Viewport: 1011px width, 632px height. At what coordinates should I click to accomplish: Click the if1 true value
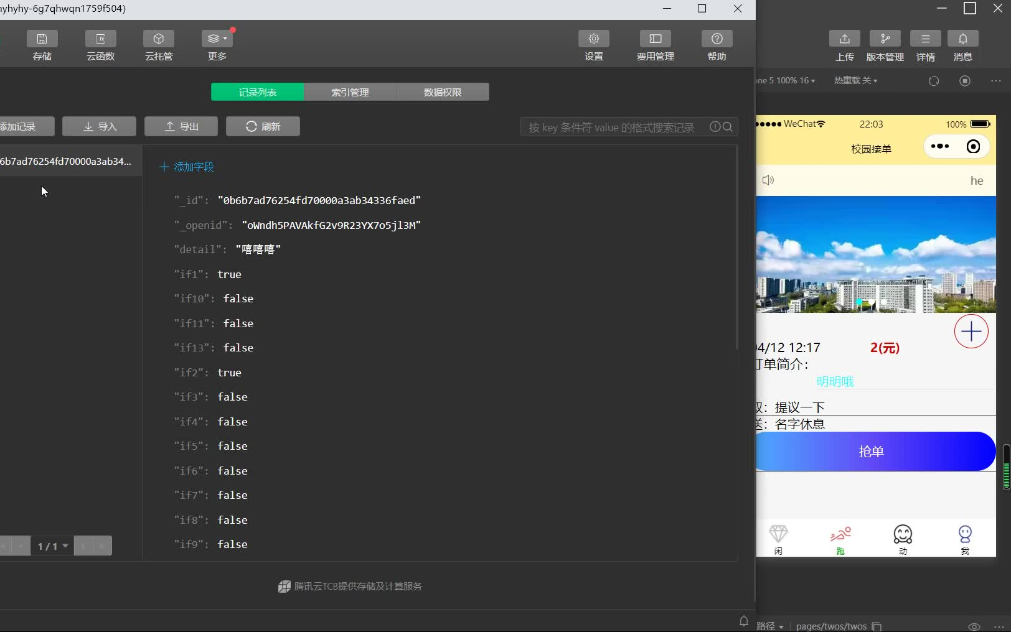[229, 274]
